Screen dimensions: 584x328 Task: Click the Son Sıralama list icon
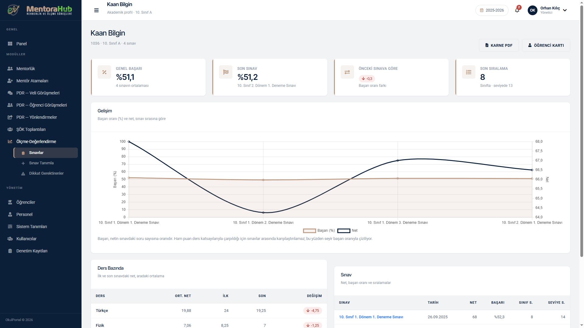point(469,72)
